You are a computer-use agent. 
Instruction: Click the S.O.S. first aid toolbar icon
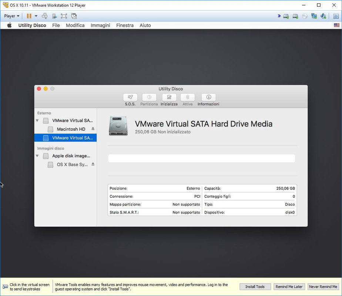point(130,97)
